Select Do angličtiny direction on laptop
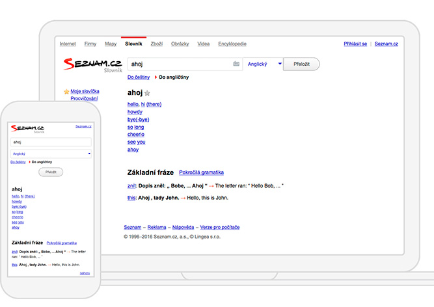The width and height of the screenshot is (434, 307). 174,77
